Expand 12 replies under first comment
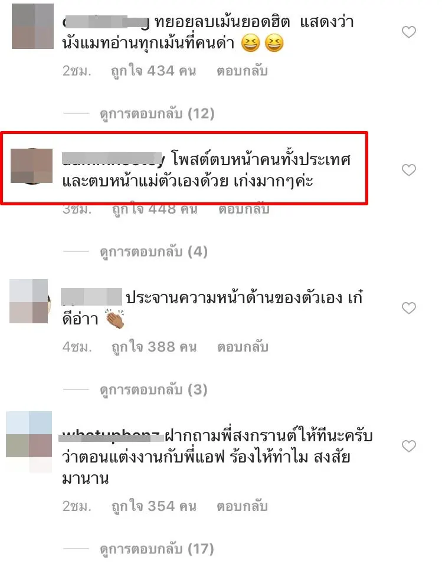This screenshot has width=442, height=574. point(157,114)
